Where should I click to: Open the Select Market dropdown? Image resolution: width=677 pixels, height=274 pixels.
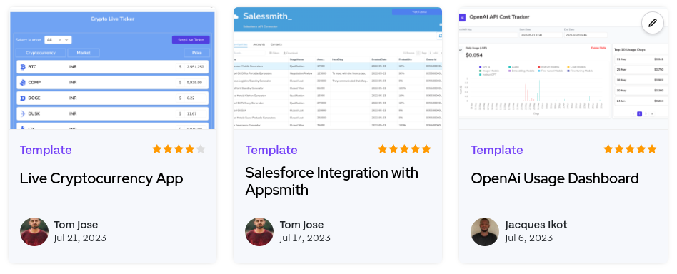point(58,40)
